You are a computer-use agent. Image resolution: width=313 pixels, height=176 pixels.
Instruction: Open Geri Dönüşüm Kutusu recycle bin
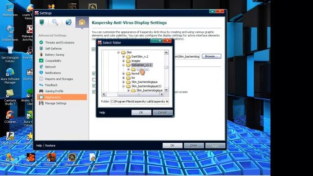[10, 54]
